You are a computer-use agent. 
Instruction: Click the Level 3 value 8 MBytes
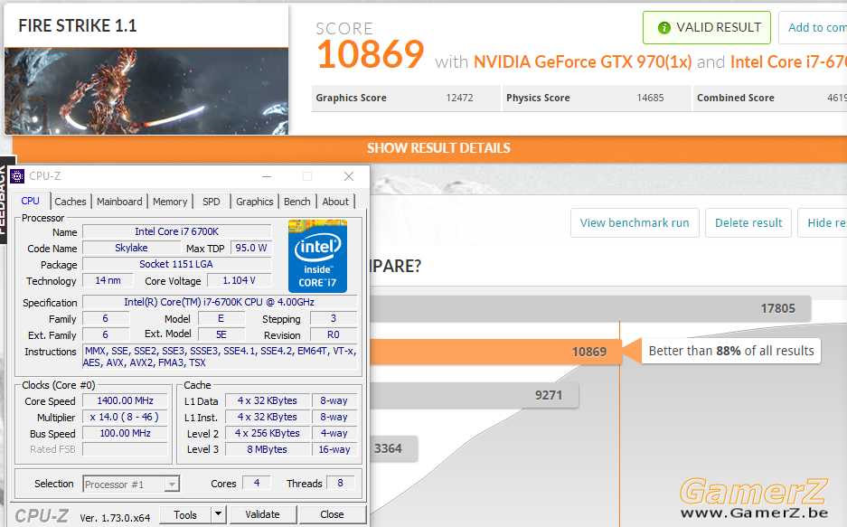click(x=268, y=449)
